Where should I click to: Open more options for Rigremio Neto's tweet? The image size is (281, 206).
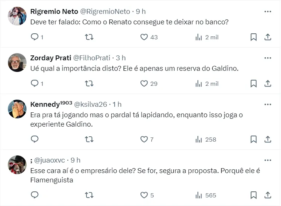[x=268, y=12]
